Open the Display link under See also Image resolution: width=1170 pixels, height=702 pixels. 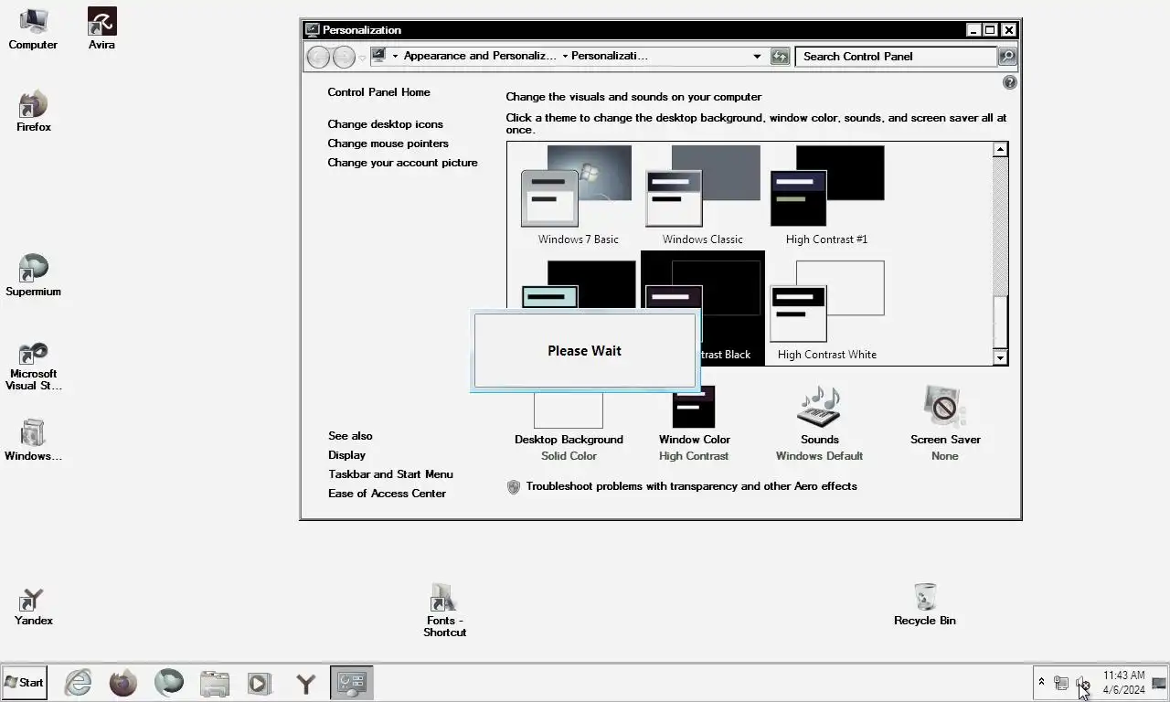[x=346, y=455]
